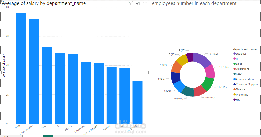
Task: Click the '17 (17%)' data label
Action: click(x=213, y=54)
